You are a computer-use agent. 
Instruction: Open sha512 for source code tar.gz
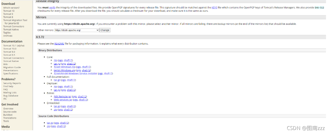pyautogui.click(x=64, y=123)
